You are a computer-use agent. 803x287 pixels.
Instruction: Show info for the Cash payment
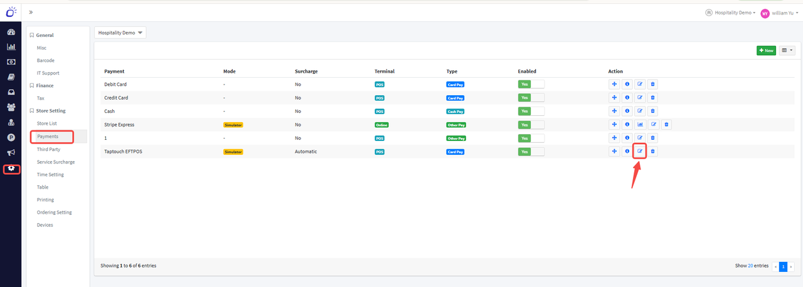pyautogui.click(x=627, y=111)
